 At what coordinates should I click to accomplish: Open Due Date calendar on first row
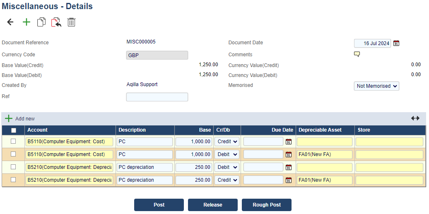289,142
